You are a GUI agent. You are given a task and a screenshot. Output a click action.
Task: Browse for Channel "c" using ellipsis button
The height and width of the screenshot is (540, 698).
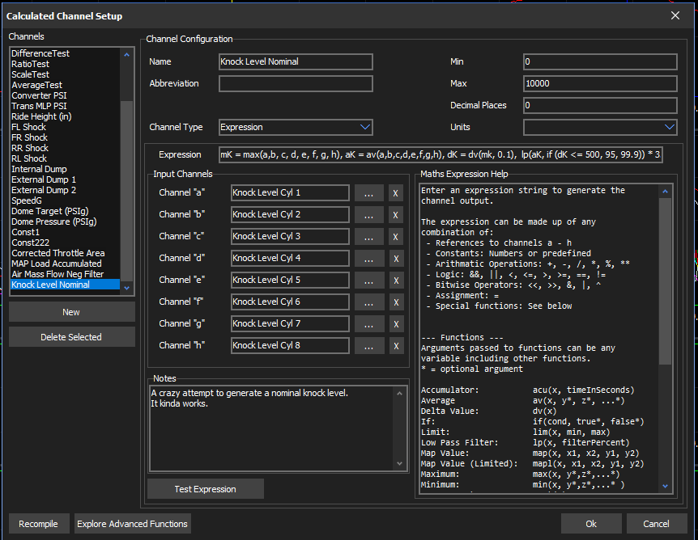(369, 237)
